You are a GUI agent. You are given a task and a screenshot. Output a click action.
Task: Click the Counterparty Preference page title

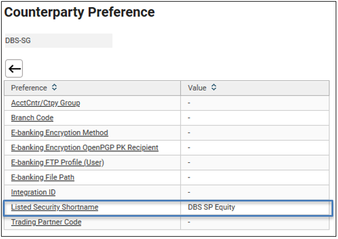pyautogui.click(x=79, y=12)
